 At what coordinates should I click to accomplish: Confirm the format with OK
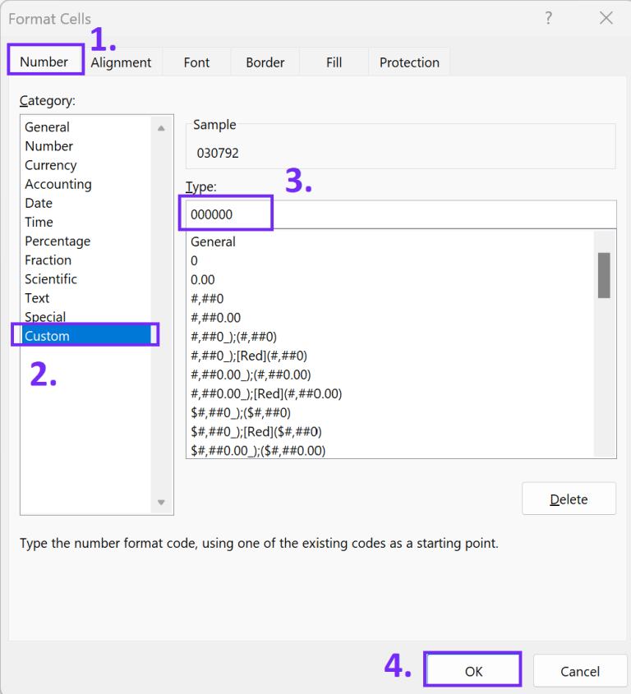tap(472, 669)
